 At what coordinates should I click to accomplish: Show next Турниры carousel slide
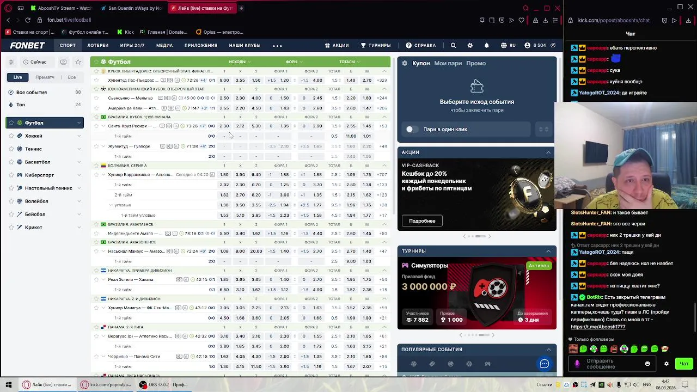(x=493, y=335)
